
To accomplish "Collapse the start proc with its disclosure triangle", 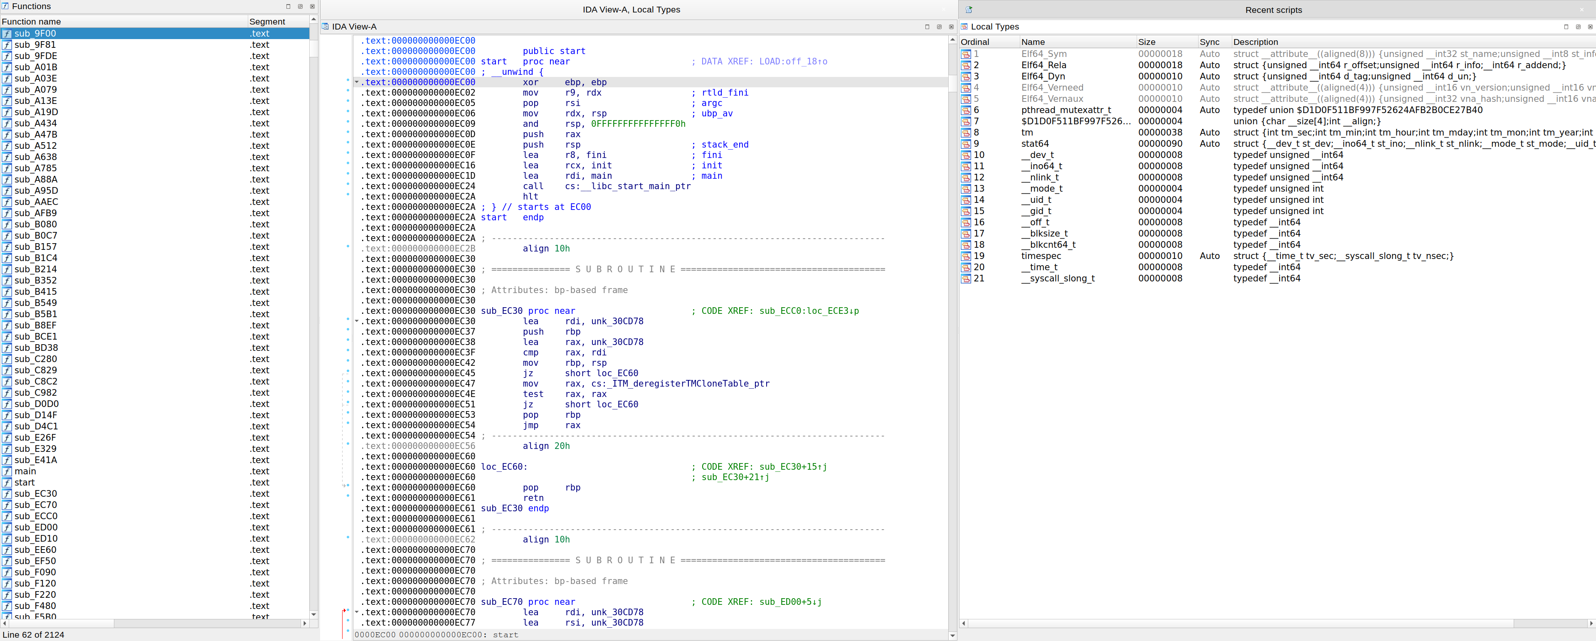I will 356,82.
